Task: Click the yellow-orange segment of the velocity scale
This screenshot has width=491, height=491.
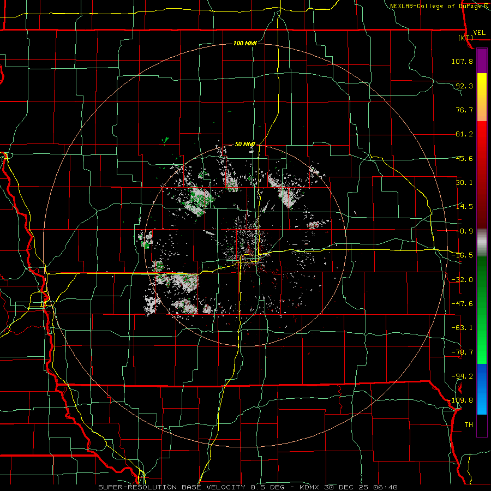Action: coord(482,97)
